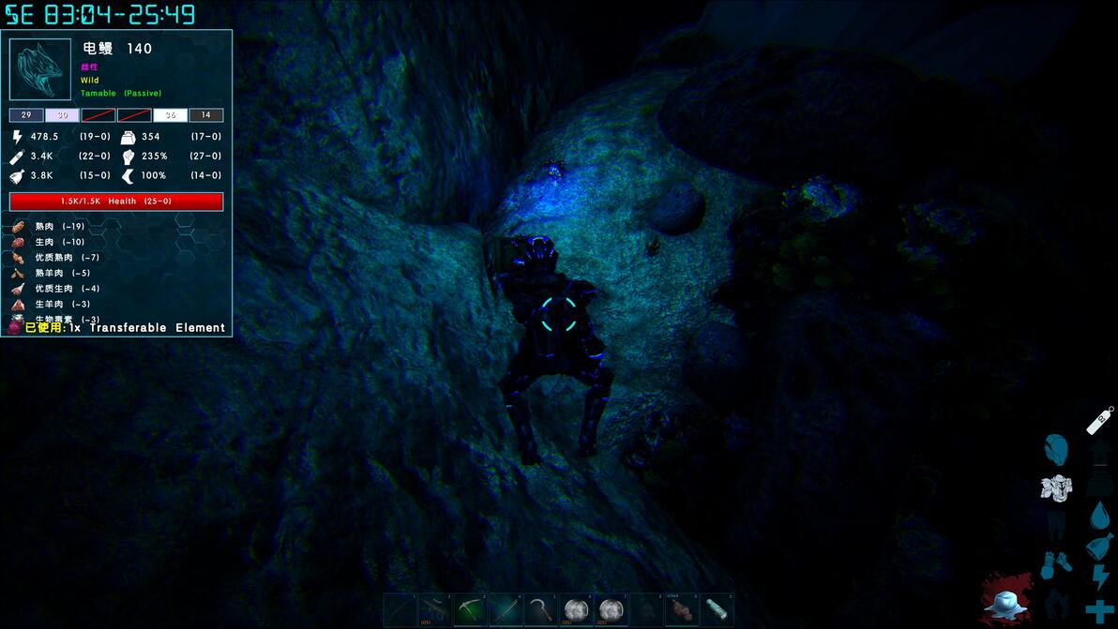Click color region swatch labeled 29
Screen dimensions: 1118x629
point(26,115)
